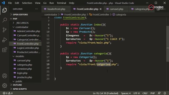Switch to the headerfront.php tab
Viewport: 169px width, 95px height.
click(56, 9)
